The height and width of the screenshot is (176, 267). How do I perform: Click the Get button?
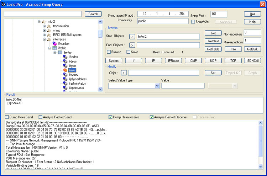(x=213, y=33)
